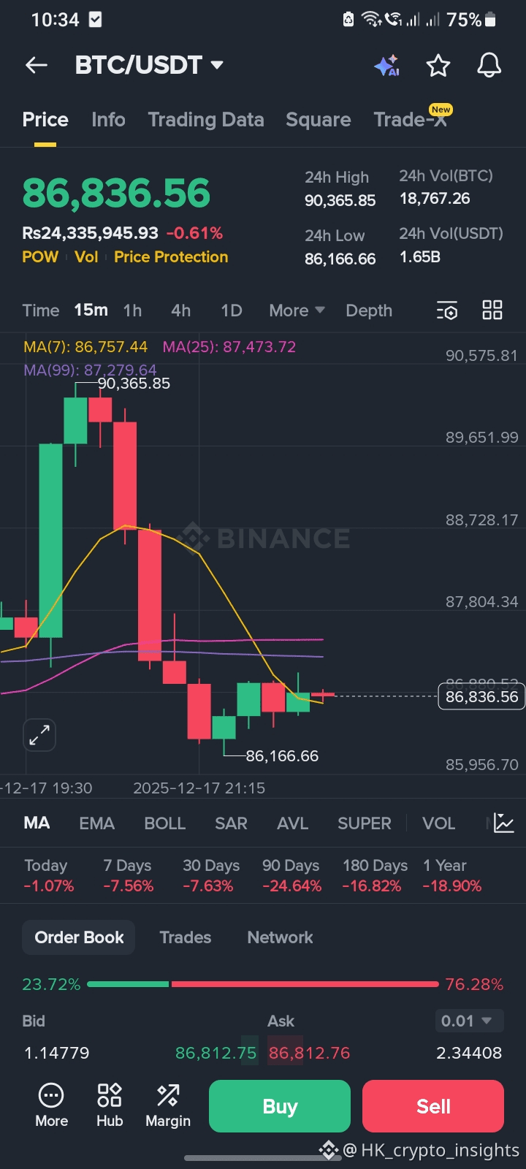
Task: Open the Trades tab
Action: click(x=186, y=937)
